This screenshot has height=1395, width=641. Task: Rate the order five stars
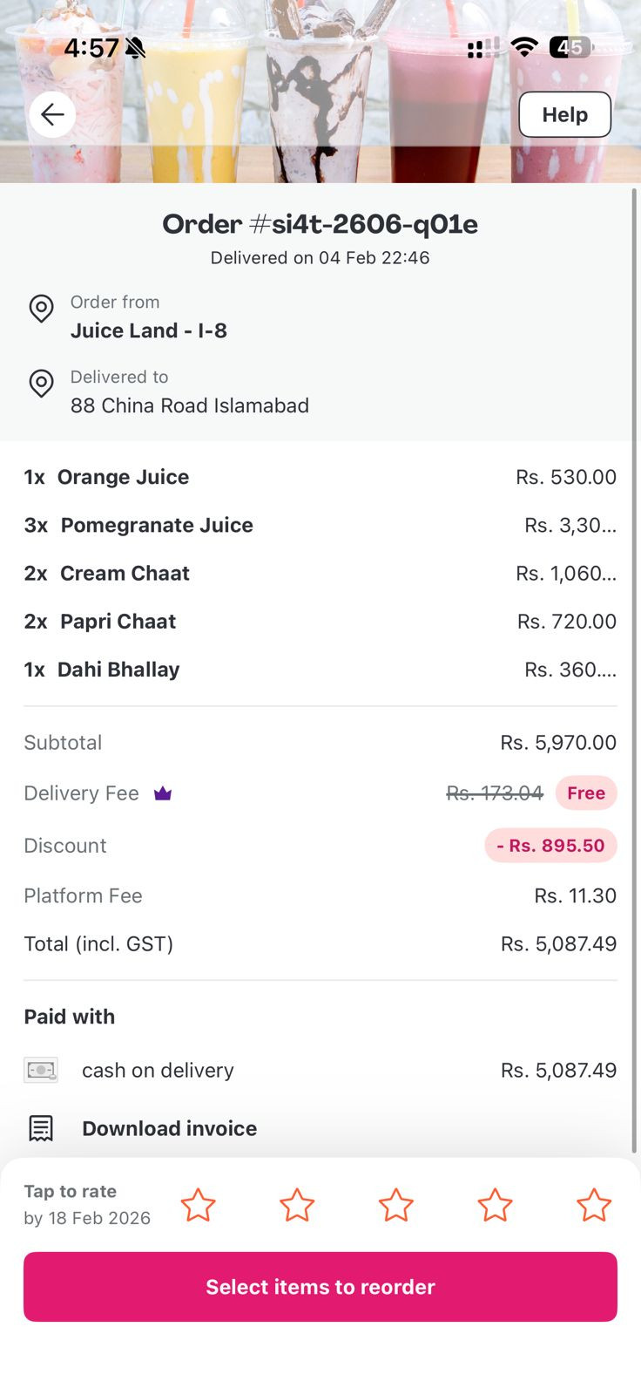594,1205
